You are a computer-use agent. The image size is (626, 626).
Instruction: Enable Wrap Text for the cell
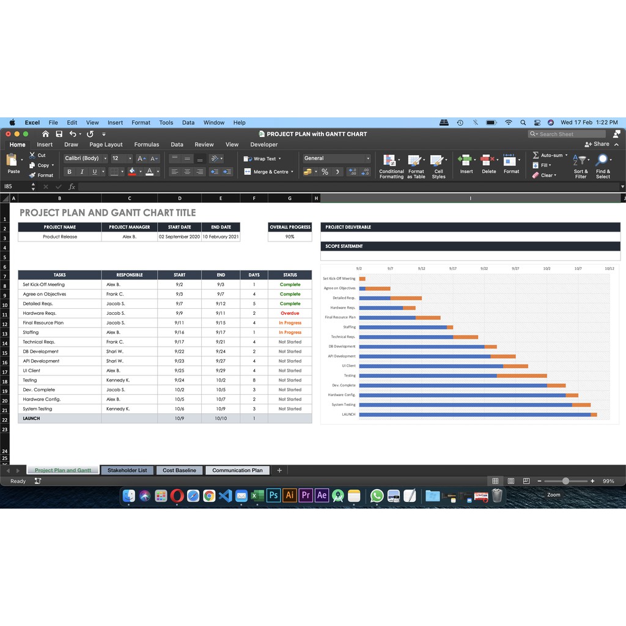click(x=262, y=158)
